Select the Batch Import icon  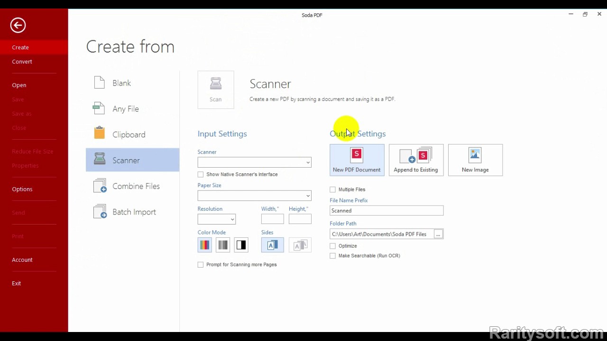pyautogui.click(x=100, y=212)
